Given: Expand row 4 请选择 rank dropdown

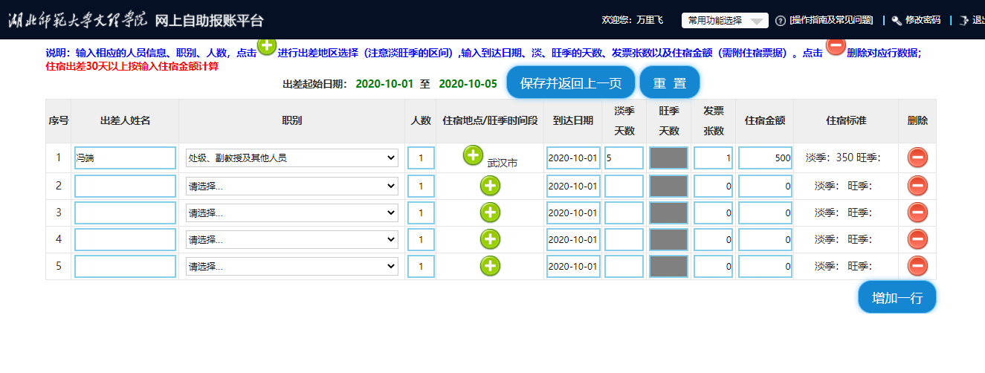Looking at the screenshot, I should [x=291, y=239].
